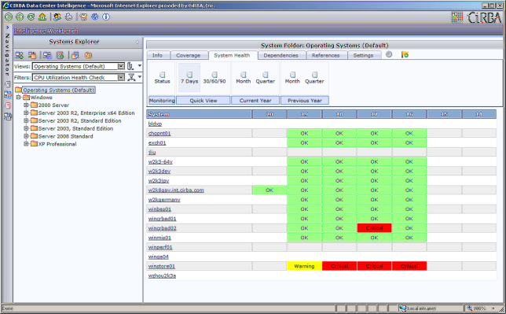Expand the XP Professional folder
Screen dimensions: 506x314
(26, 144)
